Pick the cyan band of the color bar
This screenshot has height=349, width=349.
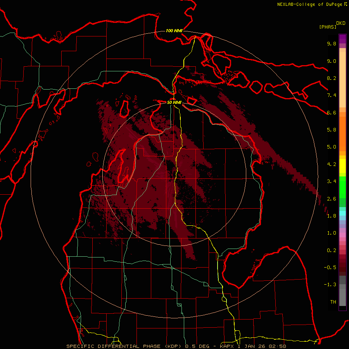coord(342,213)
